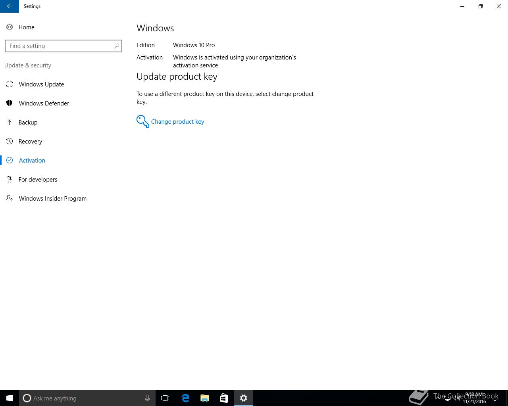Click the Backup upload arrow icon
Screen dimensions: 508x406
tap(10, 122)
